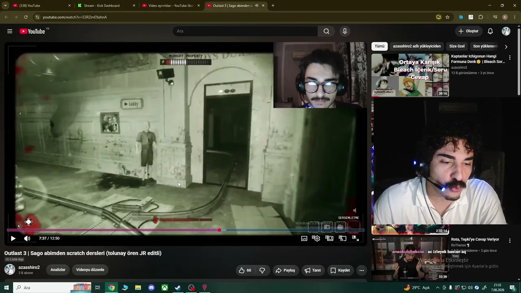The height and width of the screenshot is (293, 521).
Task: Open File Explorer from the taskbar
Action: [138, 288]
